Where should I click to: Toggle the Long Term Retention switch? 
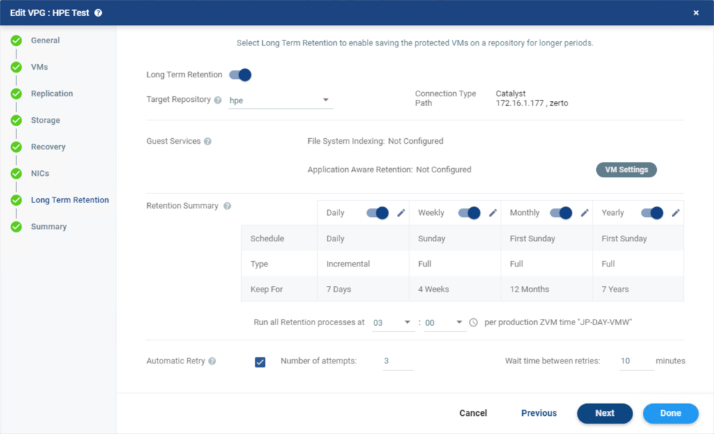[x=240, y=75]
